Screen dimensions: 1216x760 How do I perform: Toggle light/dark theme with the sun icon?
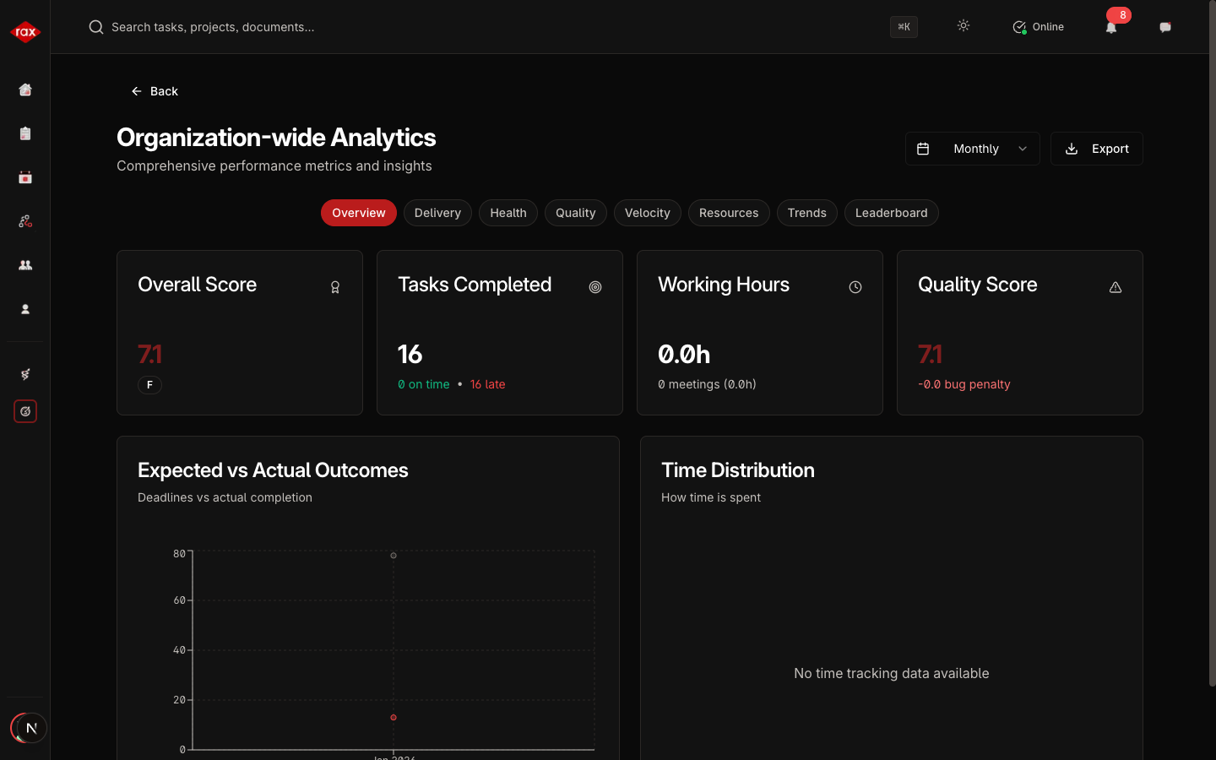[x=964, y=26]
